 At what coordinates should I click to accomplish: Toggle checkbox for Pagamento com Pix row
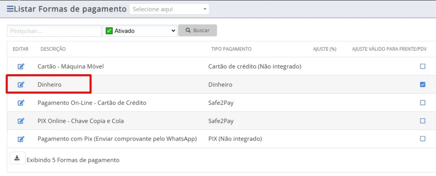423,138
